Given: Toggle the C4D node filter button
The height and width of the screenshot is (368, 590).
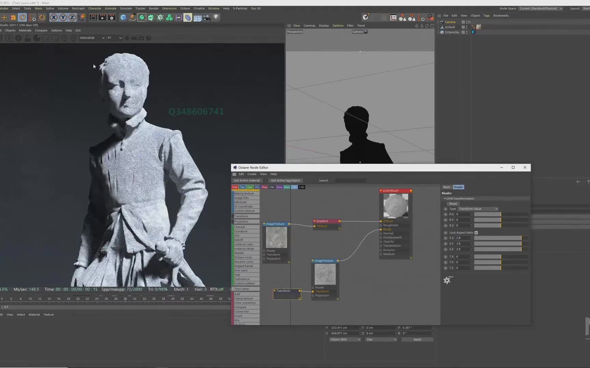Looking at the screenshot, I should (301, 187).
